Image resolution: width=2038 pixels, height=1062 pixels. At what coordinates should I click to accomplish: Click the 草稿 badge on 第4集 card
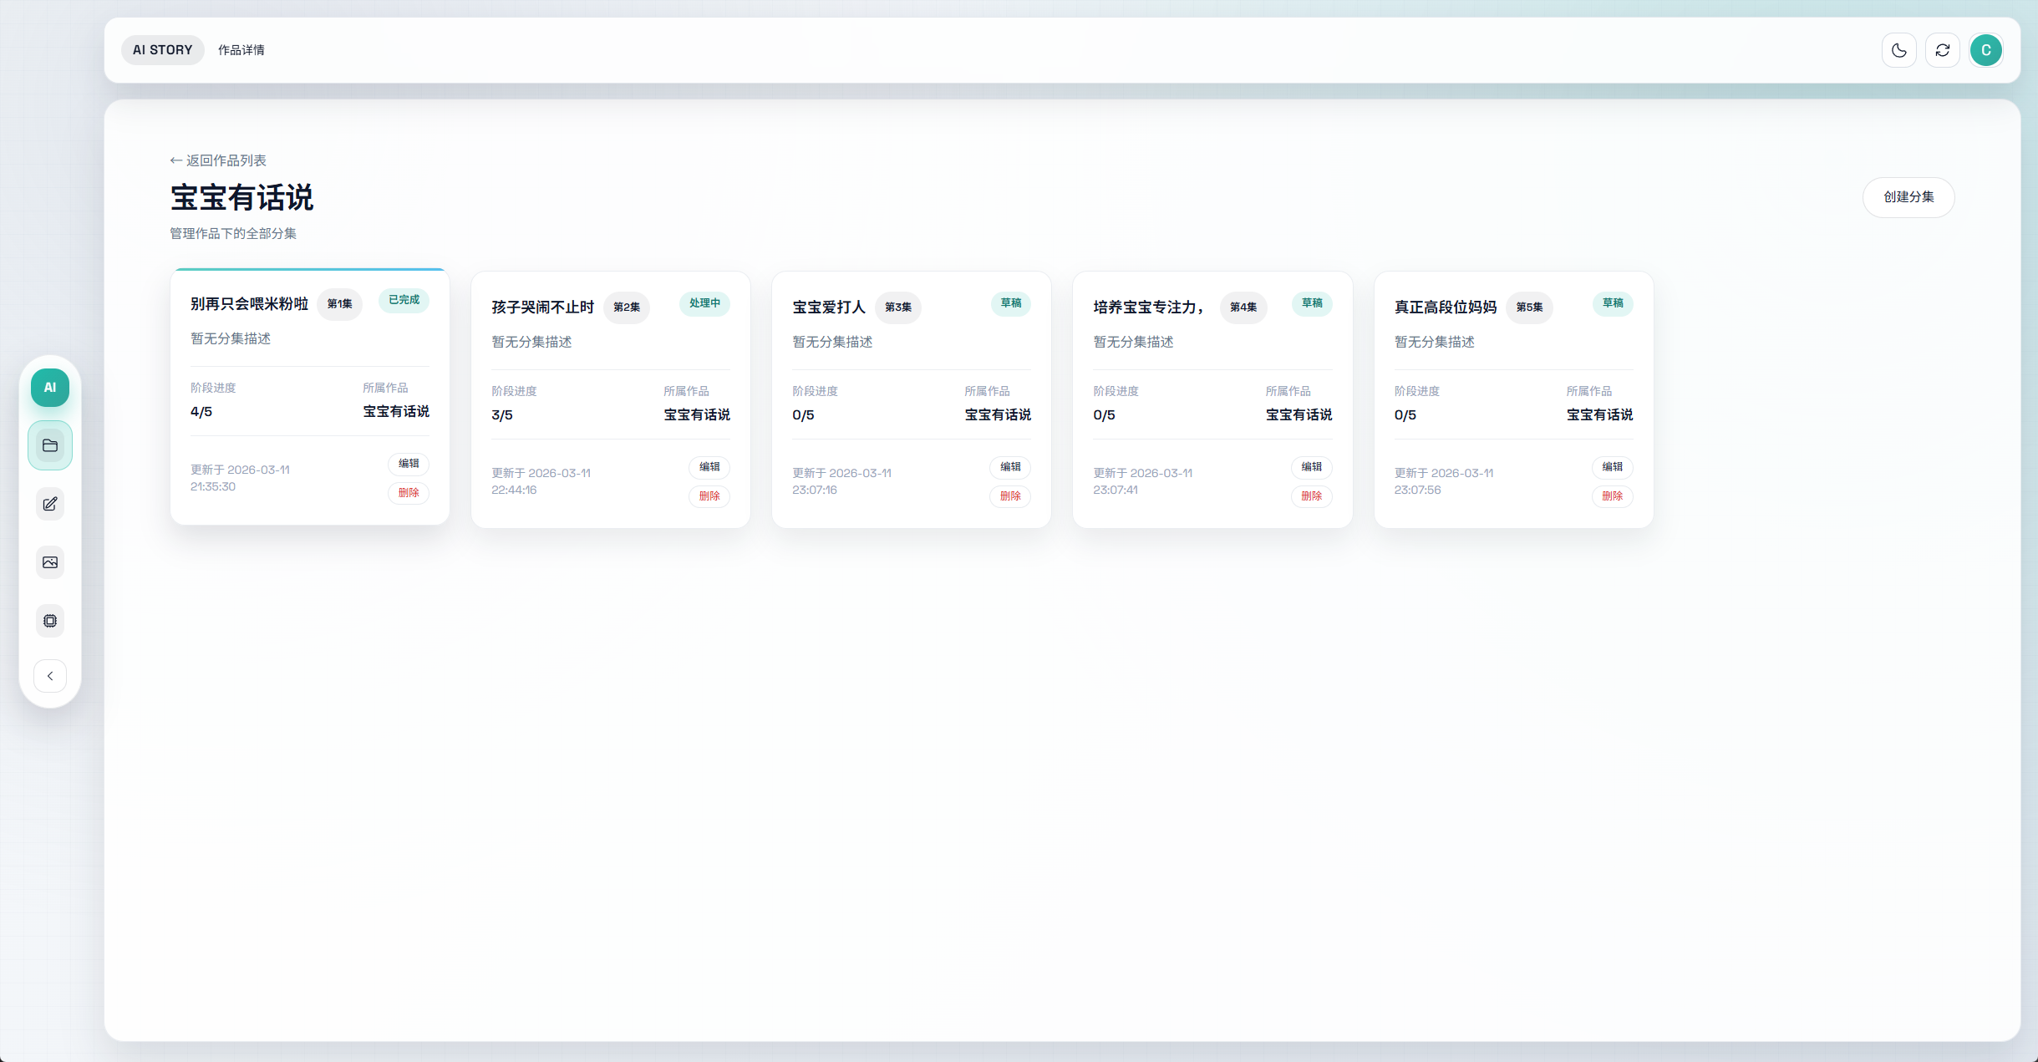point(1312,303)
